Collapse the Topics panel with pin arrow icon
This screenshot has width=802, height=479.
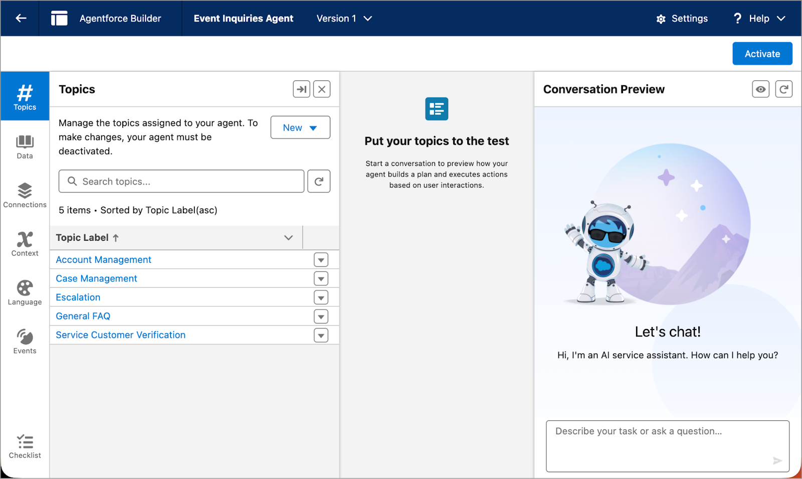[x=301, y=89]
